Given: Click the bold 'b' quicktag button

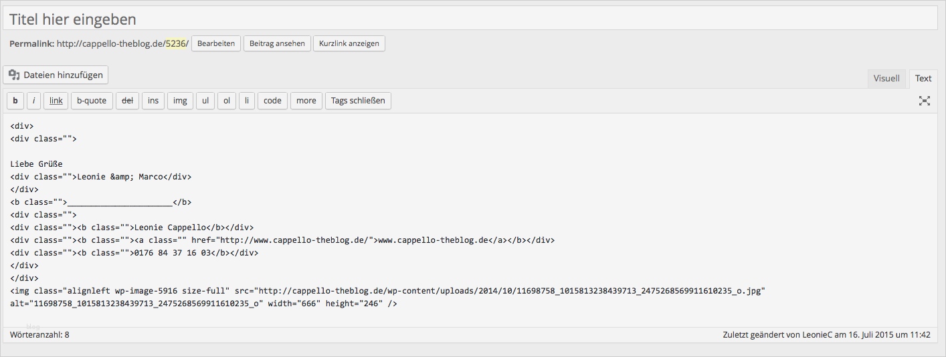Looking at the screenshot, I should (x=15, y=101).
